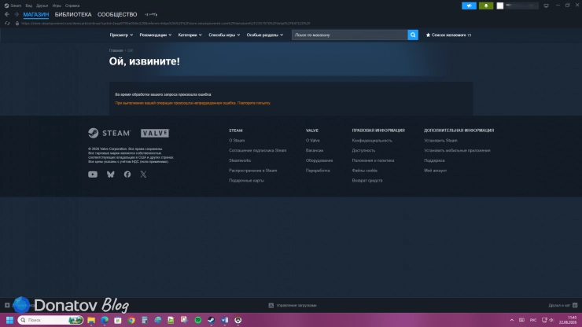Open the Bluesky butterfly icon
The width and height of the screenshot is (582, 327).
pos(111,175)
